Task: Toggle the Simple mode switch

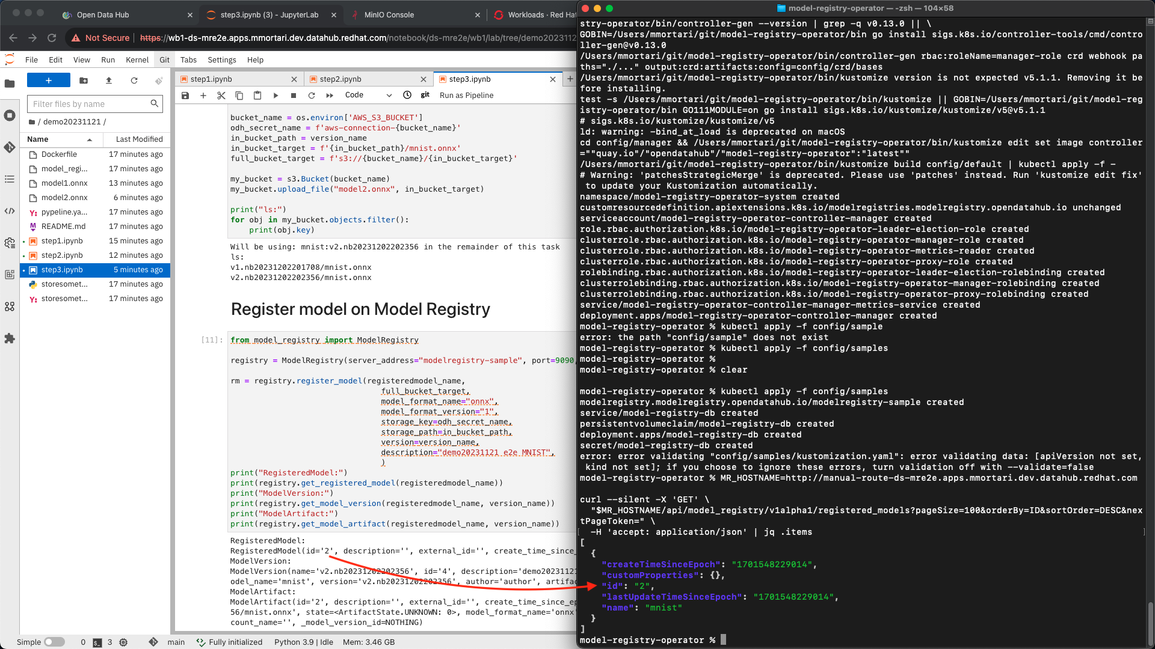Action: pos(54,642)
